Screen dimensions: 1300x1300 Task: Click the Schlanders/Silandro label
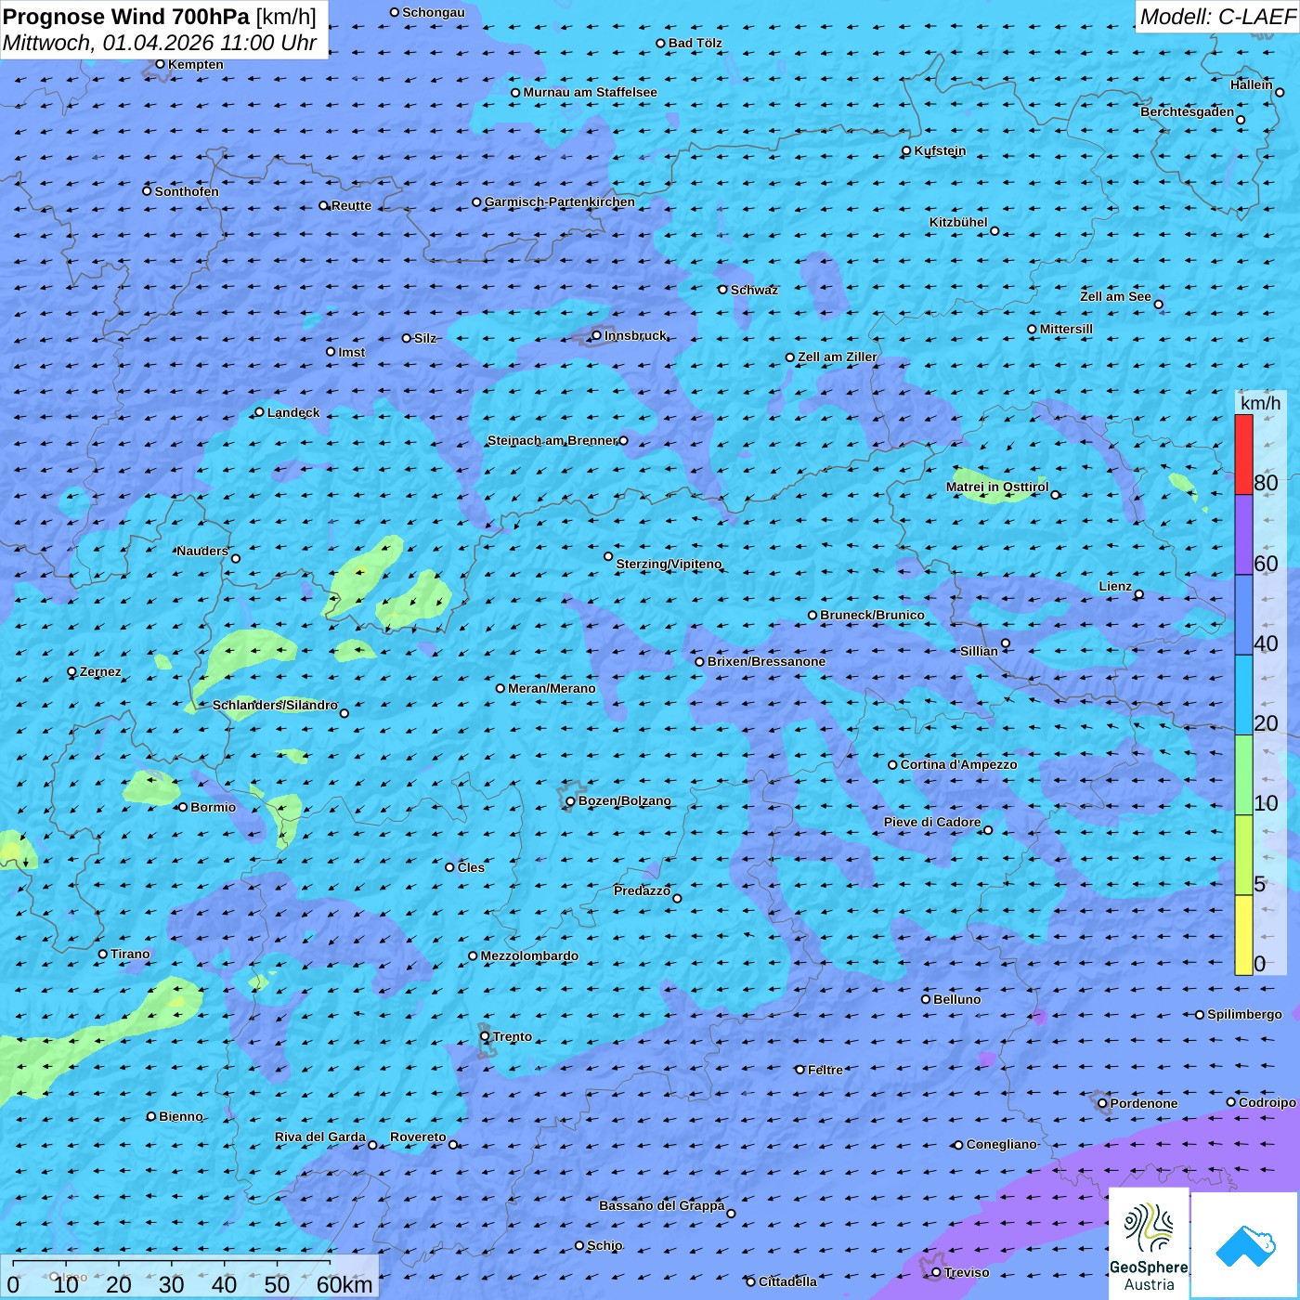275,705
